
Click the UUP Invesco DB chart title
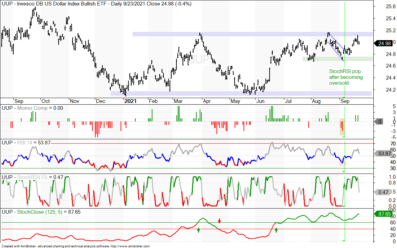pyautogui.click(x=97, y=4)
